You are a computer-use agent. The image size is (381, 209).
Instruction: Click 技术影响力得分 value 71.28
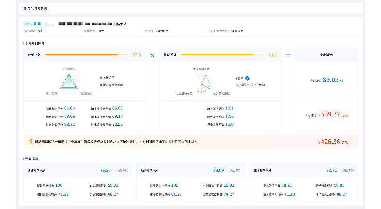290,195
